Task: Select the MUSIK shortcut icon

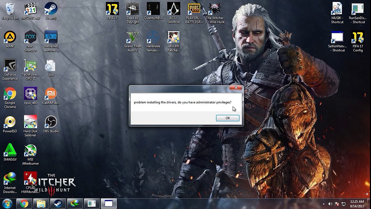Action: tap(337, 13)
